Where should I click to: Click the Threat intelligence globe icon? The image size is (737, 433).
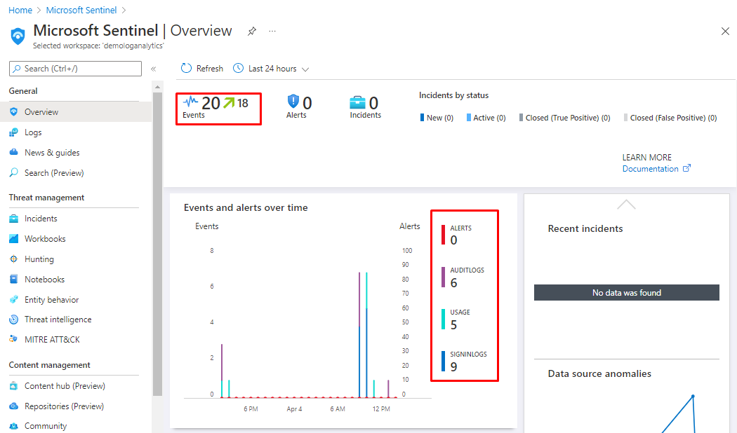pyautogui.click(x=14, y=319)
